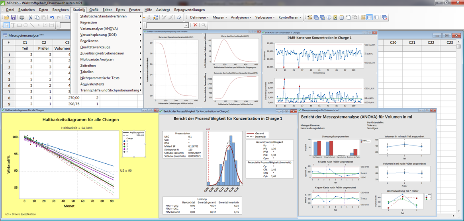Screen dimensions: 464x221
Task: Select the Rectangle drawing tool
Action: [x=19, y=25]
